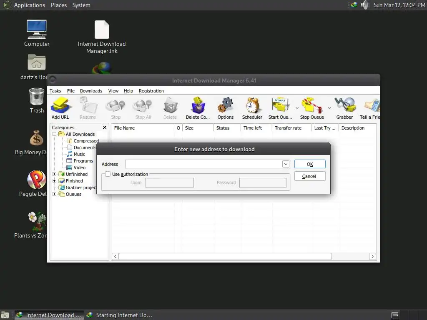427x320 pixels.
Task: Click inside the Address input field
Action: tap(203, 164)
